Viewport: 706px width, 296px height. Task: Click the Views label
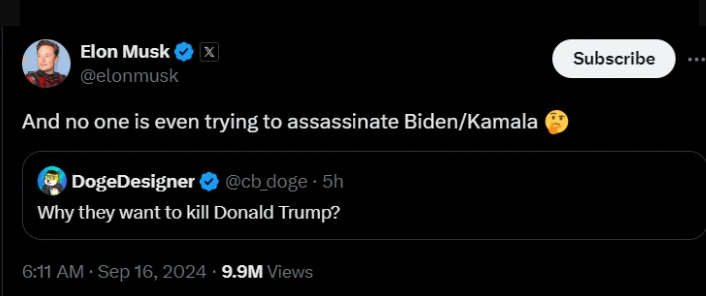[290, 272]
